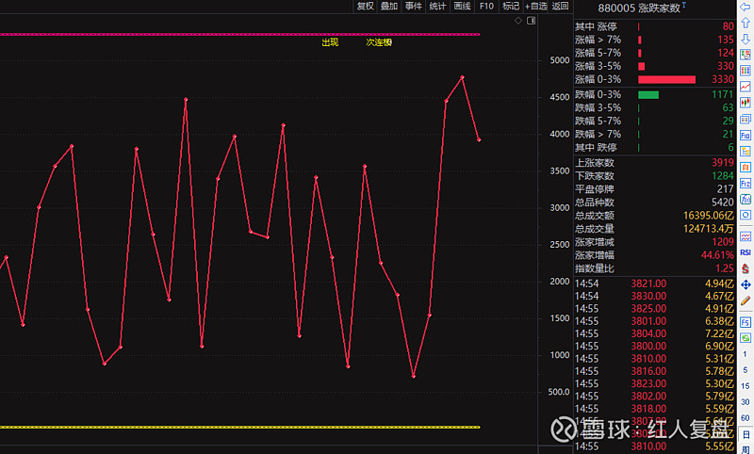754x454 pixels.
Task: Click the left arrow back icon
Action: tap(745, 7)
